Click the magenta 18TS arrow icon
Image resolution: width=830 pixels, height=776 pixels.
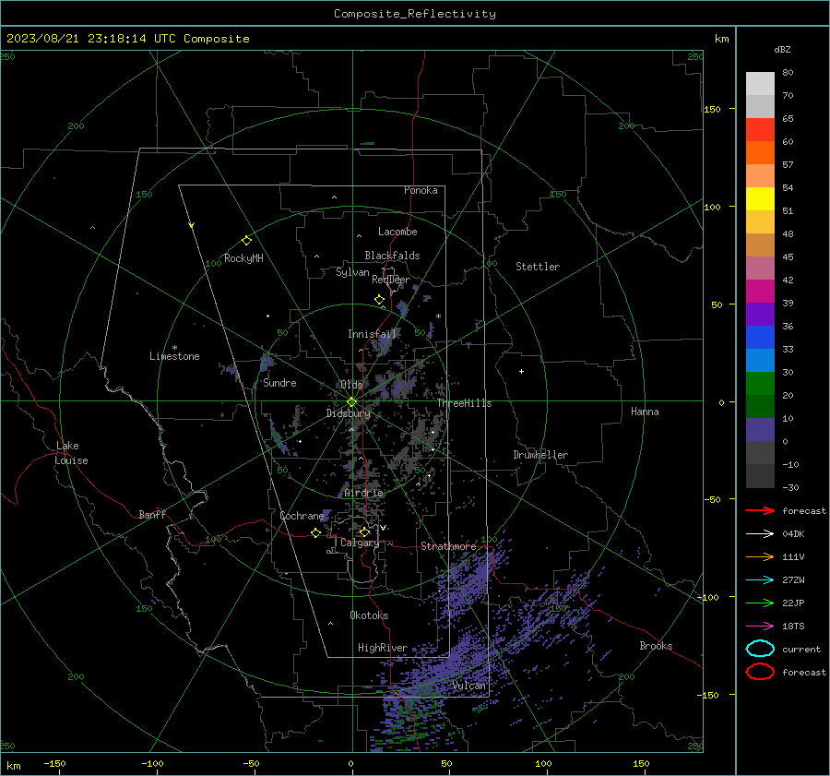(x=760, y=627)
